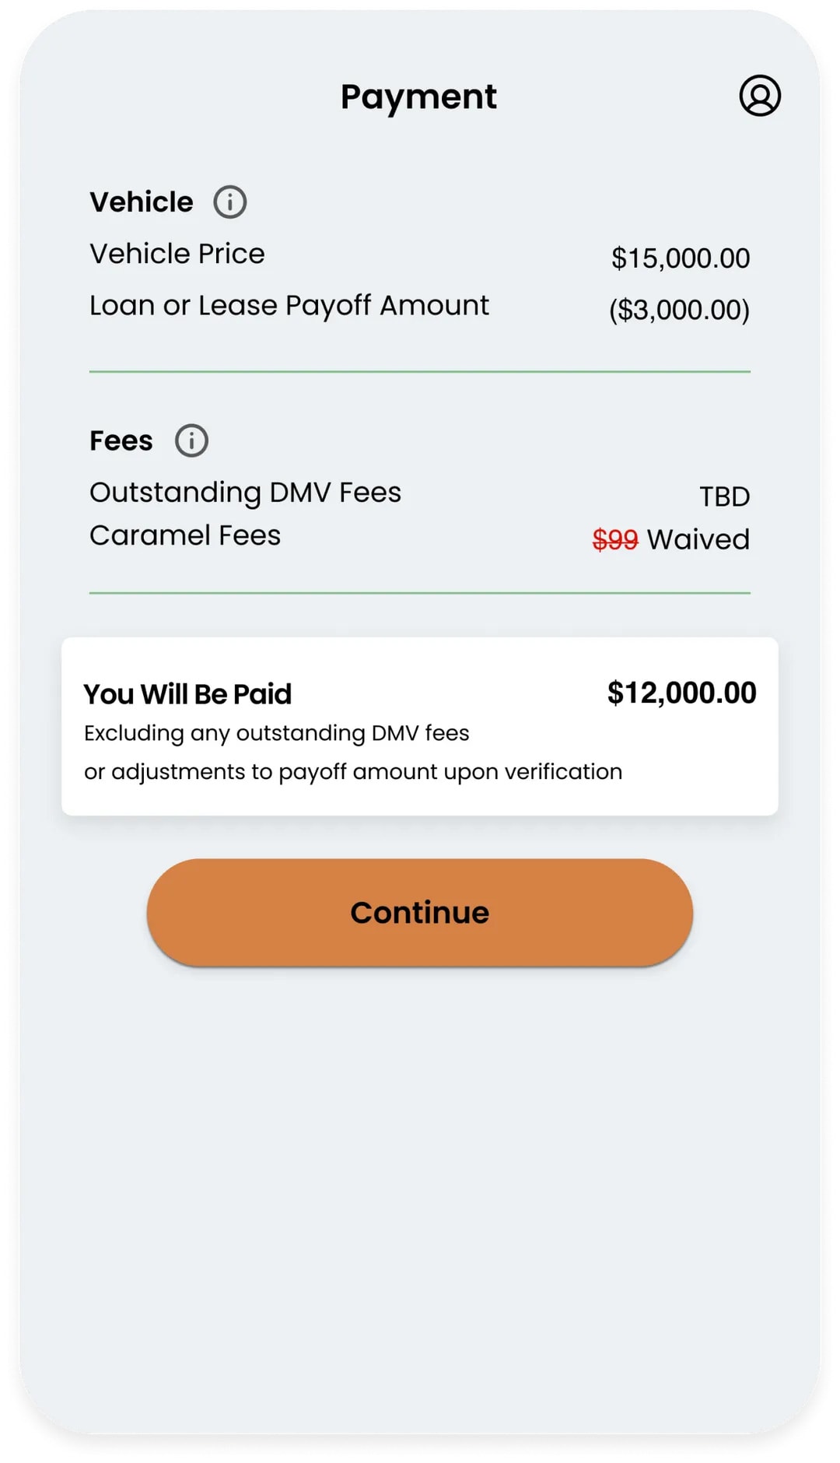Click the Excluding any outstanding DMV fees note
Image resolution: width=840 pixels, height=1463 pixels.
tap(277, 733)
